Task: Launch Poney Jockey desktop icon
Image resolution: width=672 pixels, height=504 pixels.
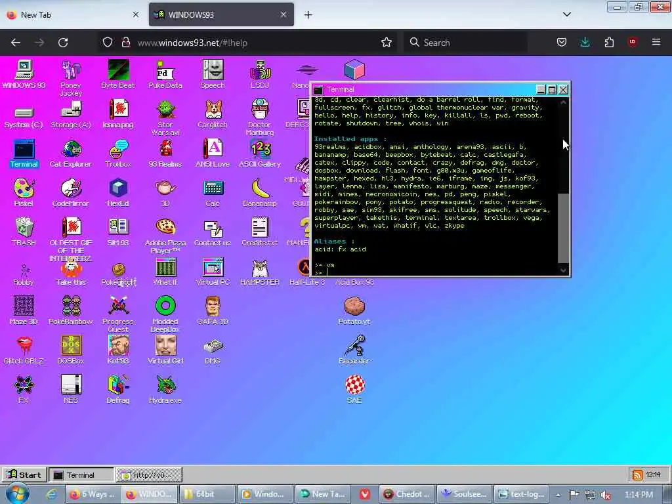Action: [71, 78]
